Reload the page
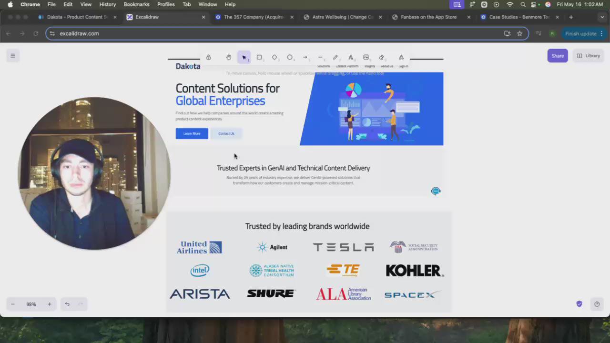610x343 pixels. [x=36, y=34]
